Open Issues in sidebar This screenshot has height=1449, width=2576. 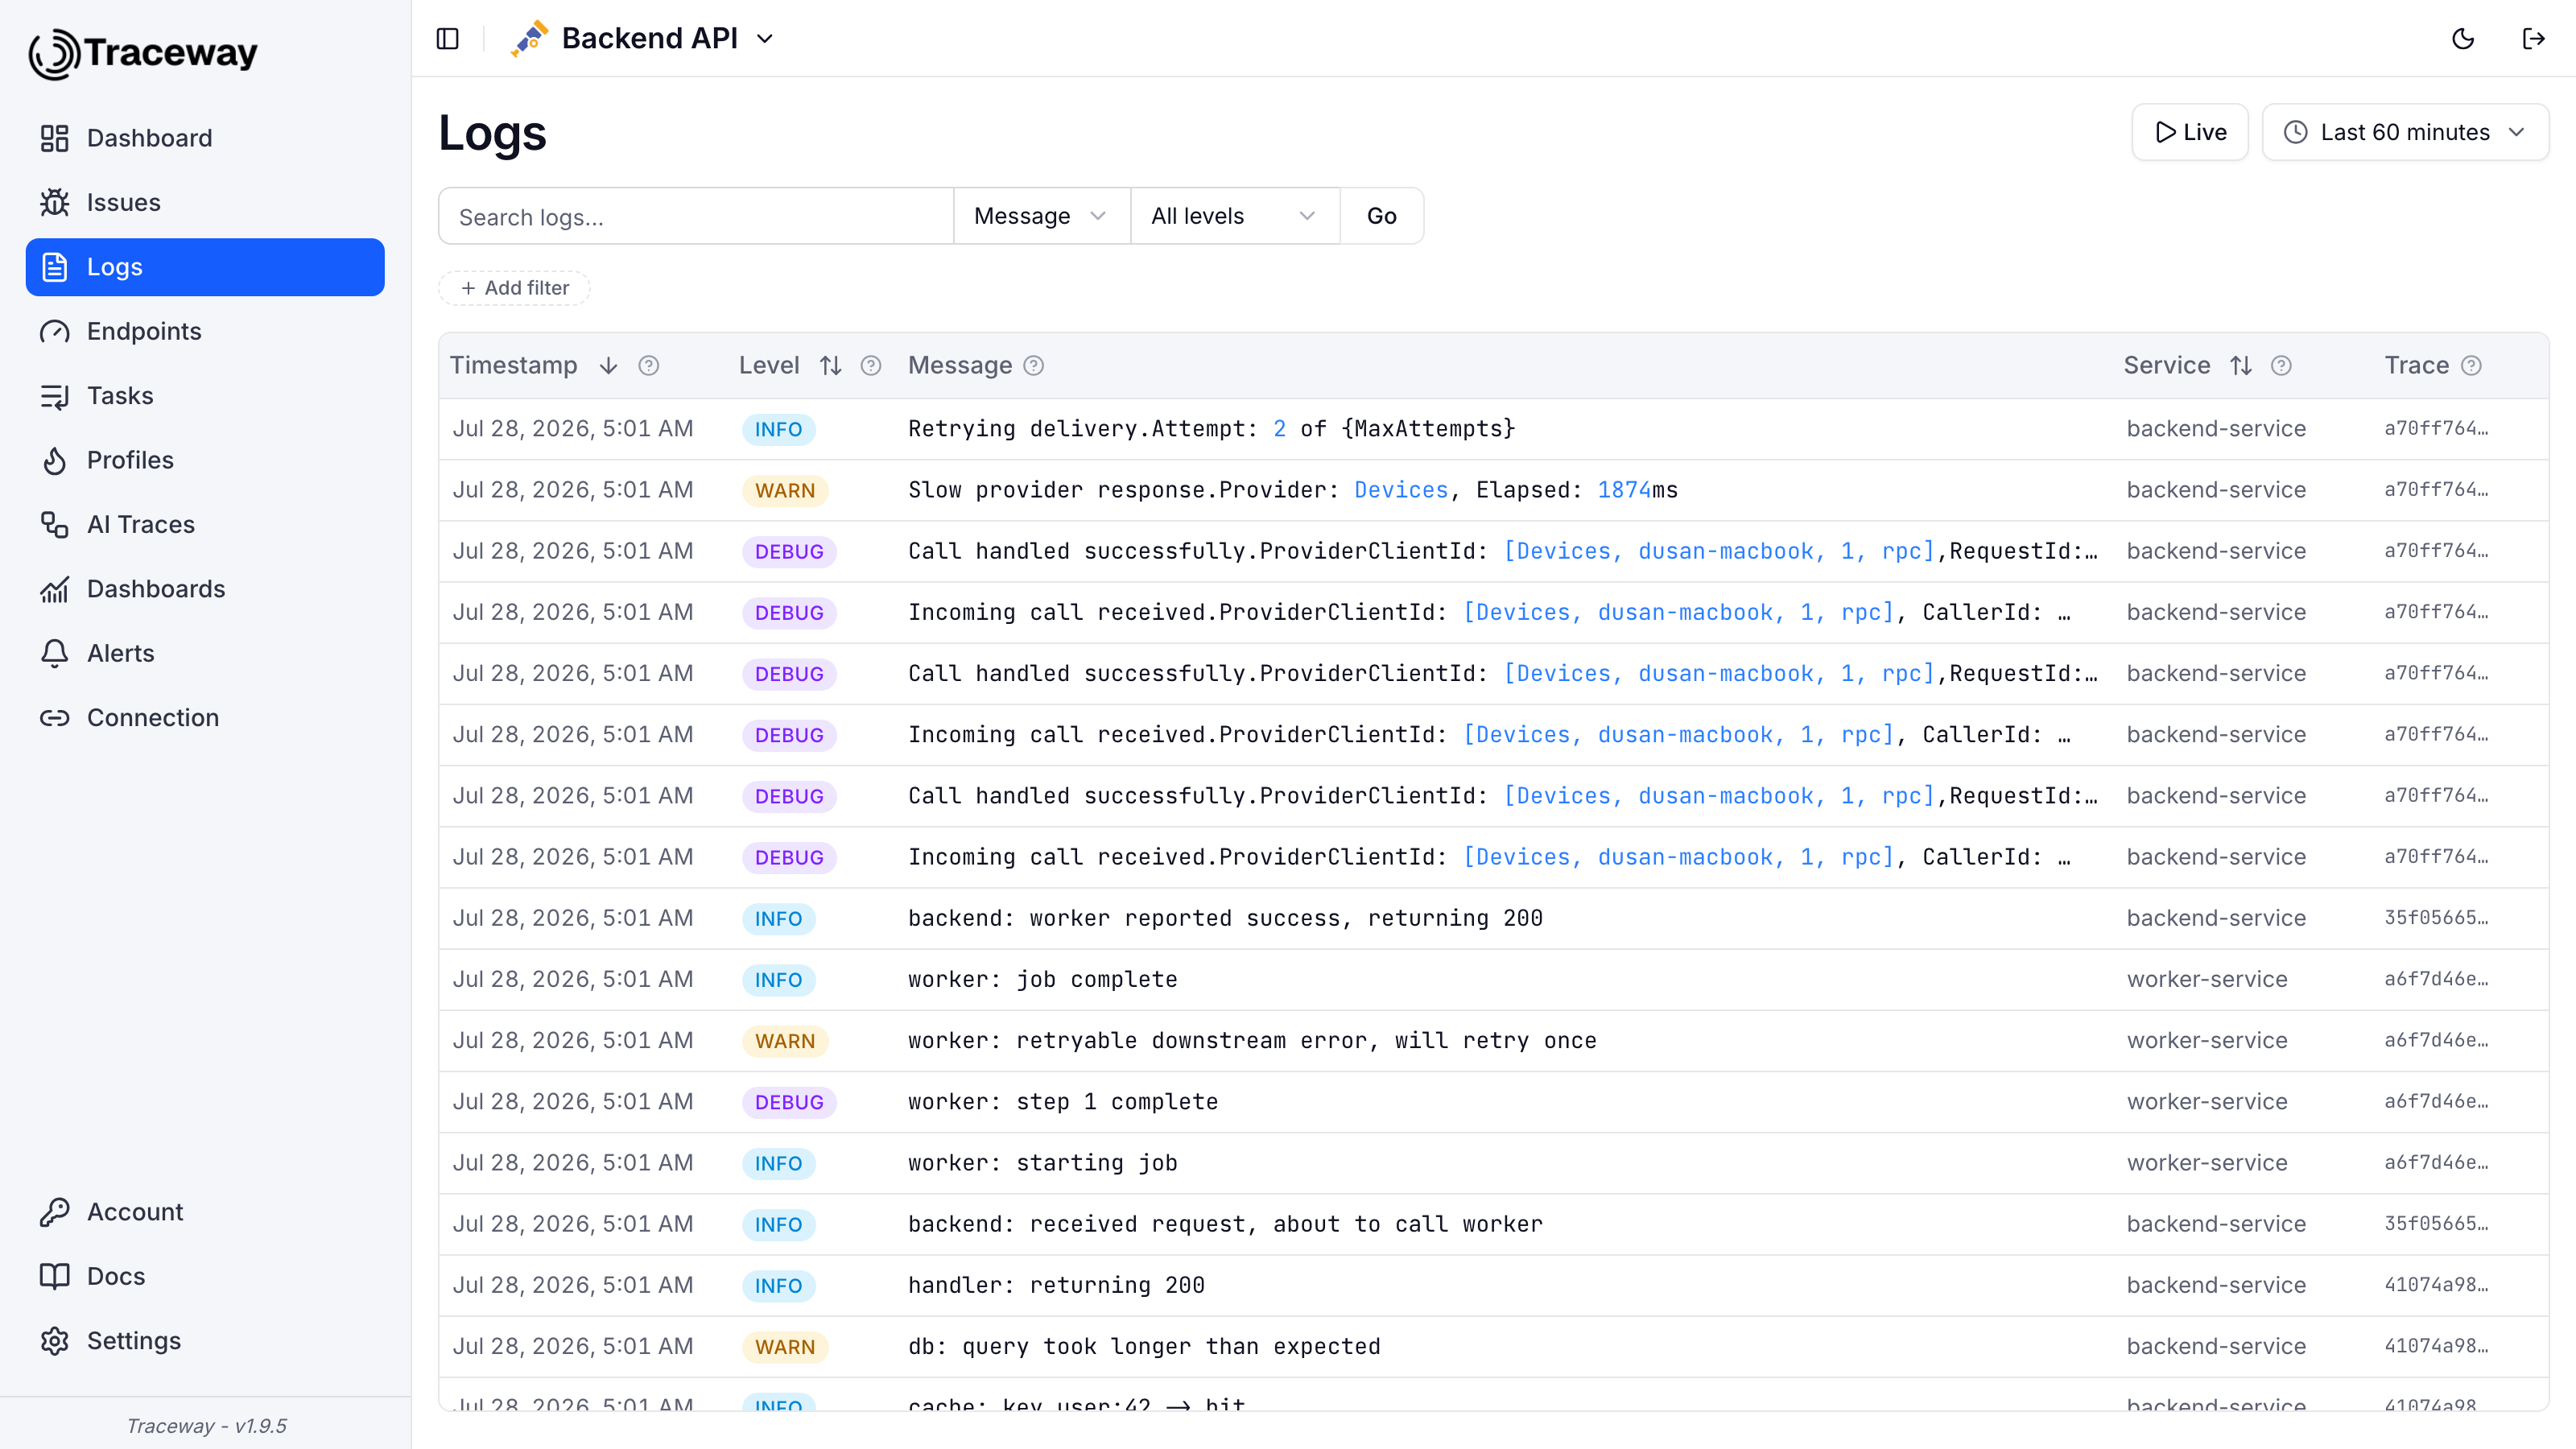205,202
